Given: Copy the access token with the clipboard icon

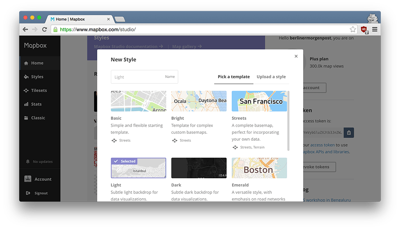Looking at the screenshot, I should 349,132.
